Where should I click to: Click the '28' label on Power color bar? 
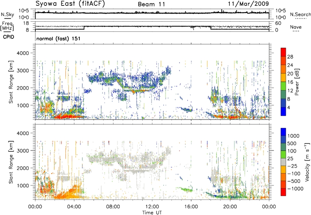pos(290,57)
